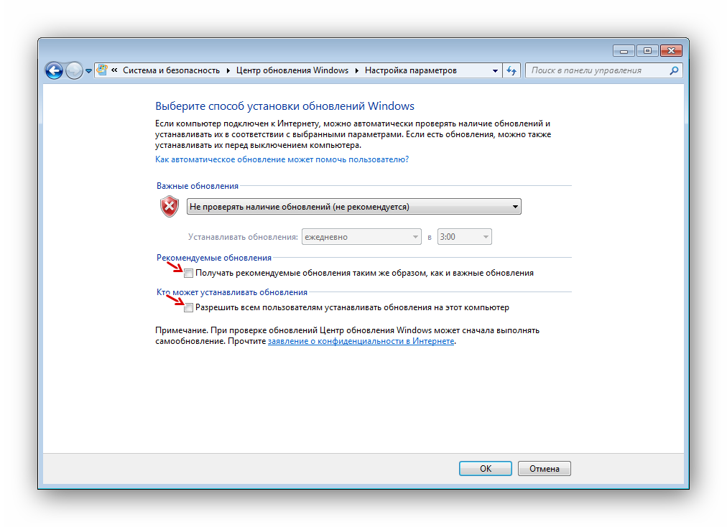Screen dimensions: 727x527
Task: Click the Control Panel icon in address bar
Action: pyautogui.click(x=103, y=70)
